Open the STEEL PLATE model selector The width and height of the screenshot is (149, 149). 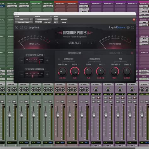pyautogui.click(x=75, y=43)
